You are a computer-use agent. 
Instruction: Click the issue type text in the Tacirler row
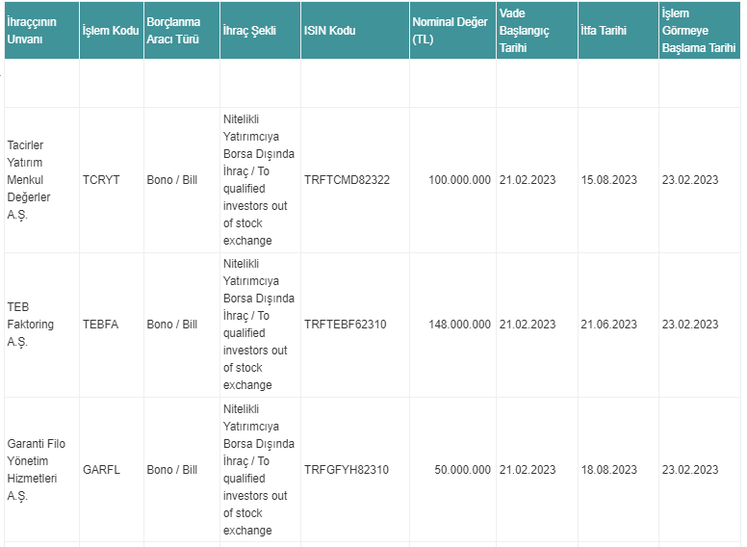click(x=259, y=180)
